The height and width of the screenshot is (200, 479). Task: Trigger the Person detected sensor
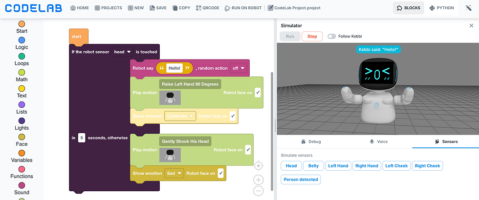coord(301,180)
